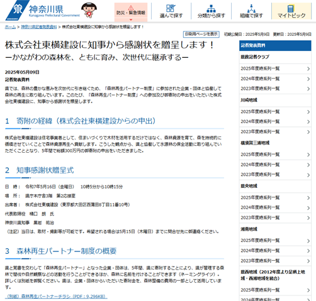Screen dimensions: 316x301
Task: Open the 分類から探す menu
Action: [x=211, y=11]
